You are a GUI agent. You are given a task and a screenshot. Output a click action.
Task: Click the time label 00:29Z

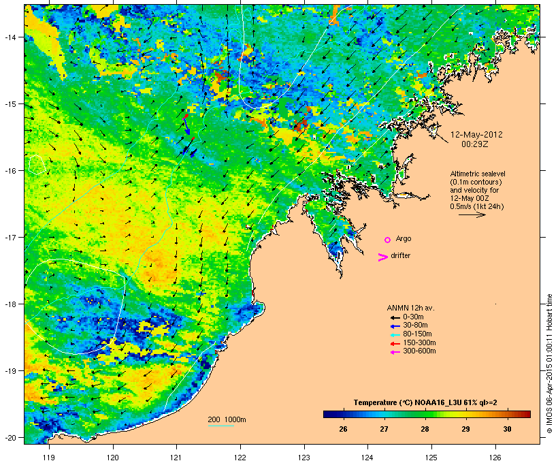[x=475, y=144]
